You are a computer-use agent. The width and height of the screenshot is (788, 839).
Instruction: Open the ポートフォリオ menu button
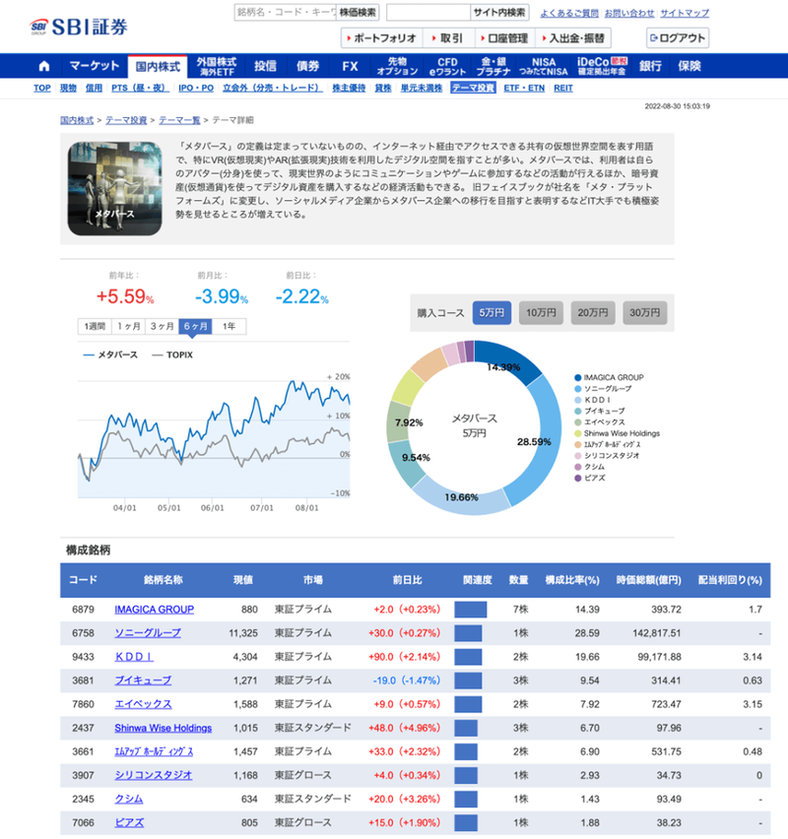click(381, 38)
